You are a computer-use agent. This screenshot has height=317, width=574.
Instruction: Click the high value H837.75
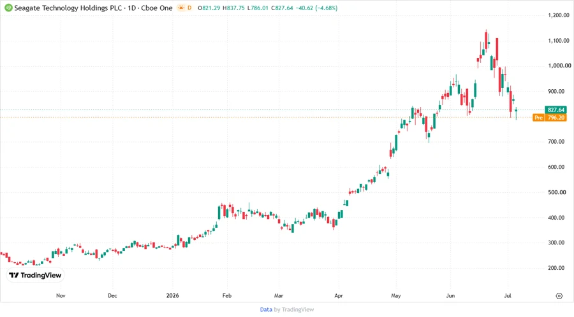233,8
